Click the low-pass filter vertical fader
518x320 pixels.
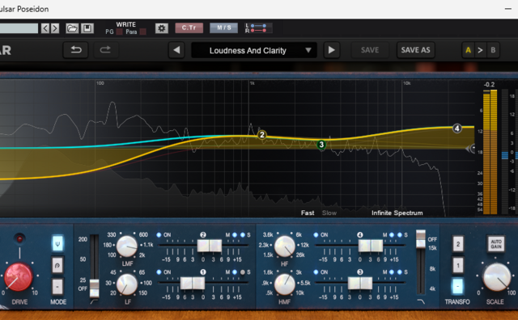pos(421,239)
